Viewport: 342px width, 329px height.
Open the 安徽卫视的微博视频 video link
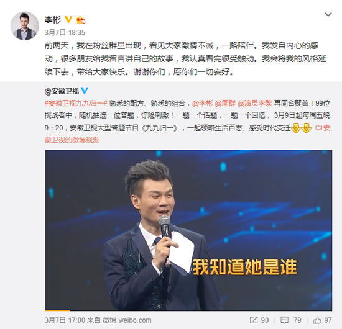pos(188,133)
